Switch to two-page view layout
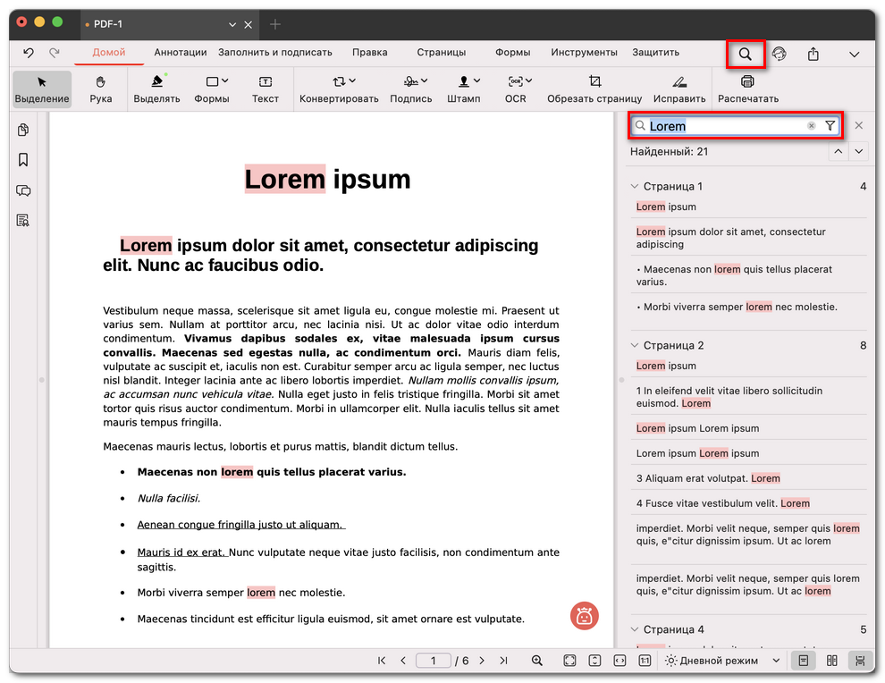The image size is (885, 683). (x=831, y=660)
